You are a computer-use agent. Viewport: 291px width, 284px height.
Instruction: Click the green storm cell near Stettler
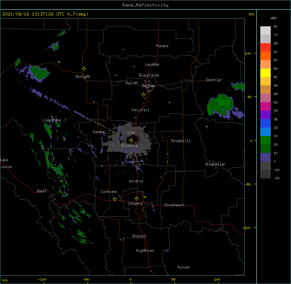click(220, 104)
